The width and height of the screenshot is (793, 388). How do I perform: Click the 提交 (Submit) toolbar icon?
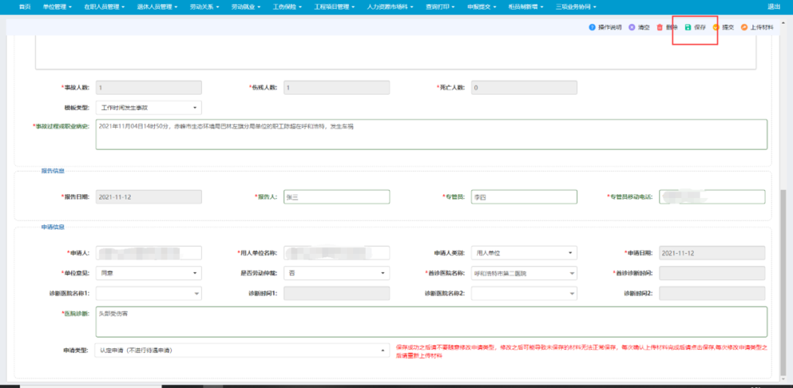click(716, 28)
